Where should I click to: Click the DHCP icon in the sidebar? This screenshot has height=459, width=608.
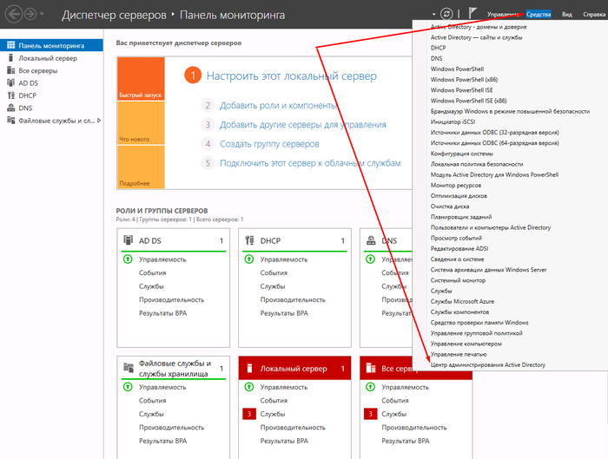point(10,95)
